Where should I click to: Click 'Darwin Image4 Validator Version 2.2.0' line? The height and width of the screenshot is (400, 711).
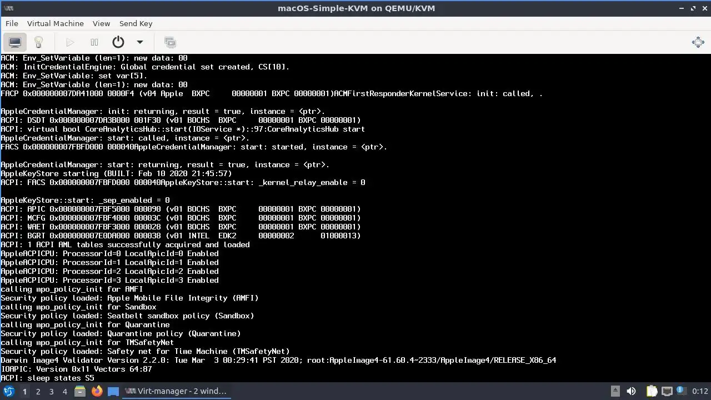click(278, 361)
